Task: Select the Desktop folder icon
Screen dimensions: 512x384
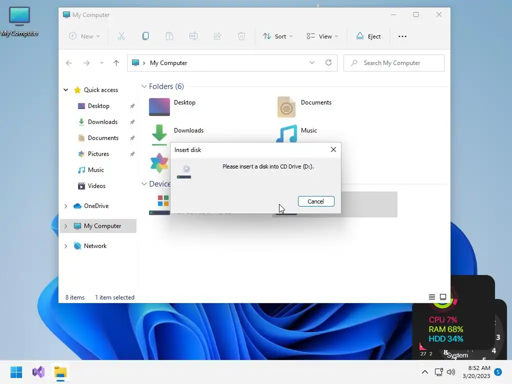Action: coord(159,107)
